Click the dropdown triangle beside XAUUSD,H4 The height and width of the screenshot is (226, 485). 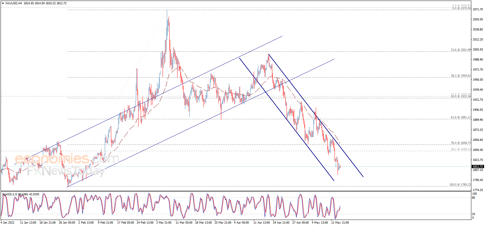point(3,3)
